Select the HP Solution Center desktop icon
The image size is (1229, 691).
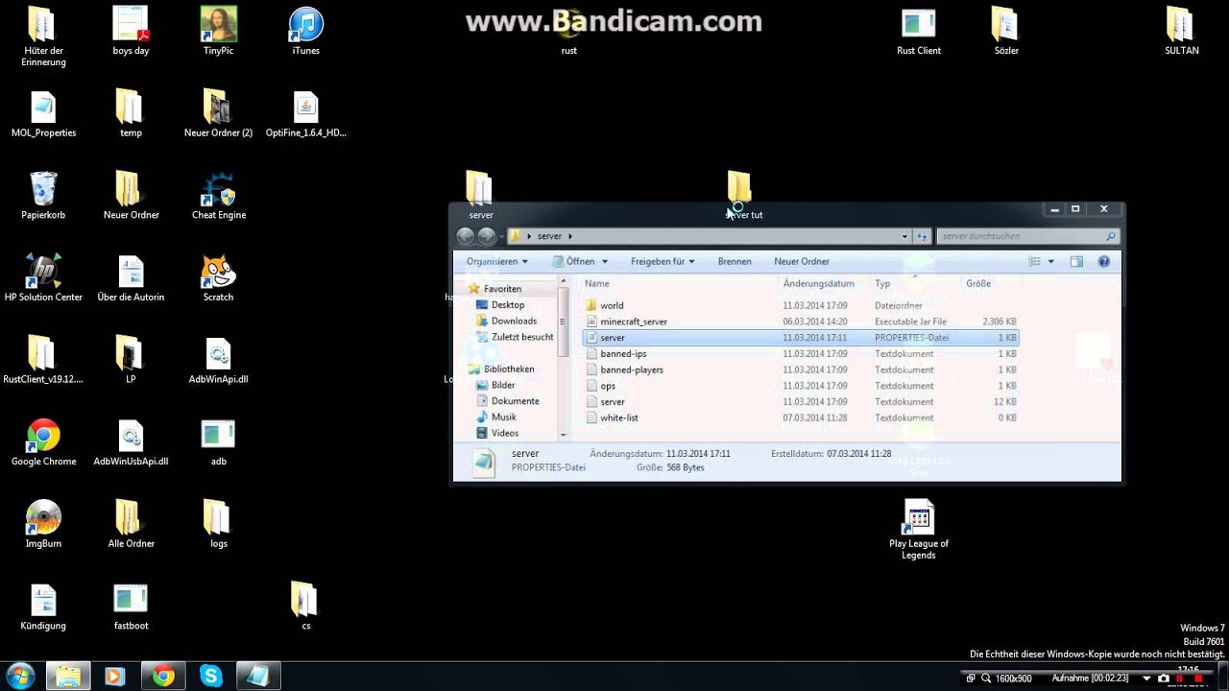coord(43,278)
